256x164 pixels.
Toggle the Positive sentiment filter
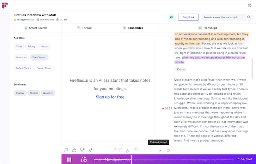tap(20, 93)
